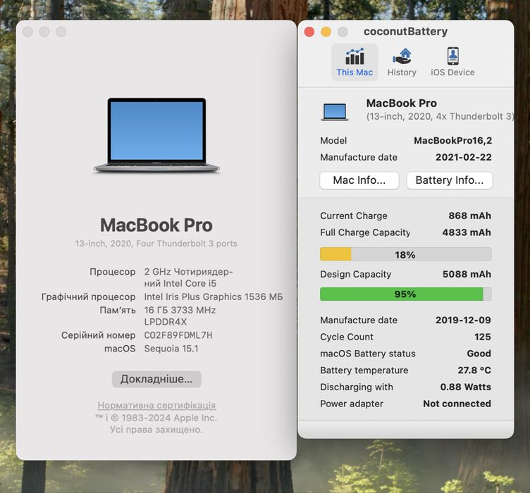
Task: Close the coconutBattery window with red button
Action: (x=309, y=32)
